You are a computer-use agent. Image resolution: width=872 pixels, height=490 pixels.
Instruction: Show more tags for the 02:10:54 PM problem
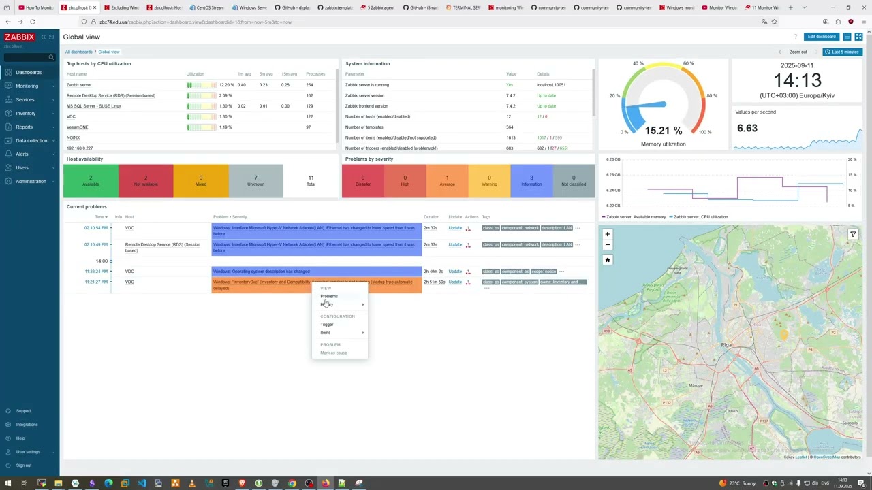click(x=578, y=228)
